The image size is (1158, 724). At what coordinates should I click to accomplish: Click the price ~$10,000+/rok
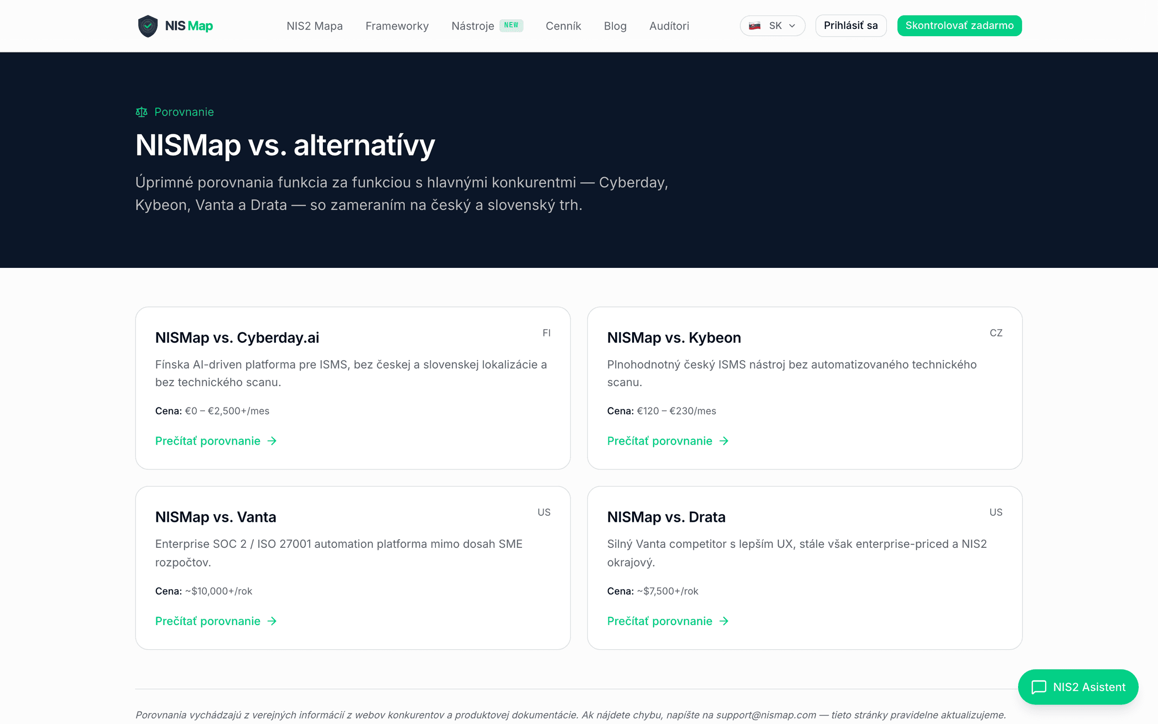click(219, 591)
